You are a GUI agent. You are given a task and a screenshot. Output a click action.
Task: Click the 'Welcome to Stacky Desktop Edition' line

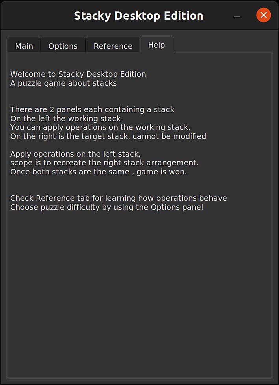[x=78, y=74]
